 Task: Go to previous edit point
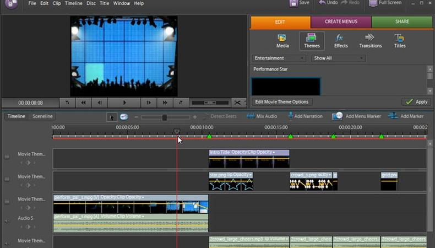click(x=67, y=103)
